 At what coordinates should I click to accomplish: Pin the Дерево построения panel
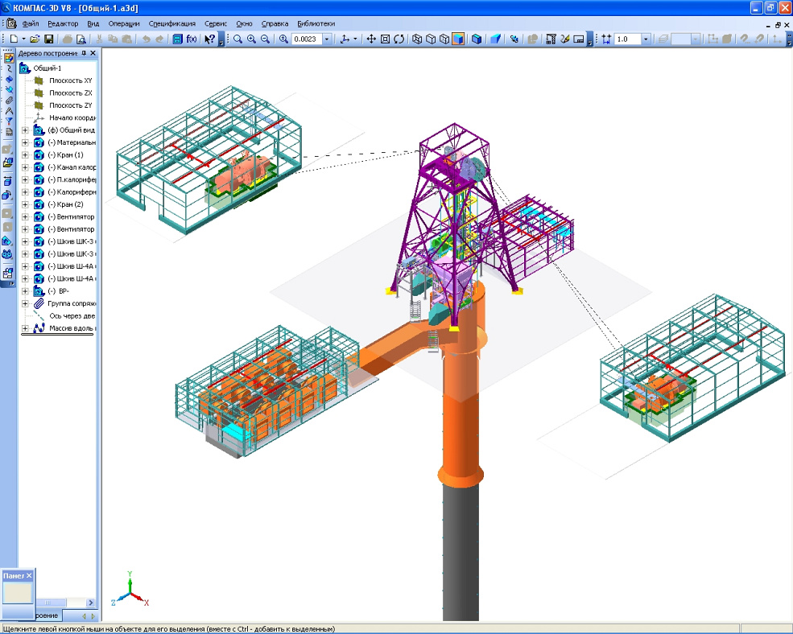click(x=84, y=53)
